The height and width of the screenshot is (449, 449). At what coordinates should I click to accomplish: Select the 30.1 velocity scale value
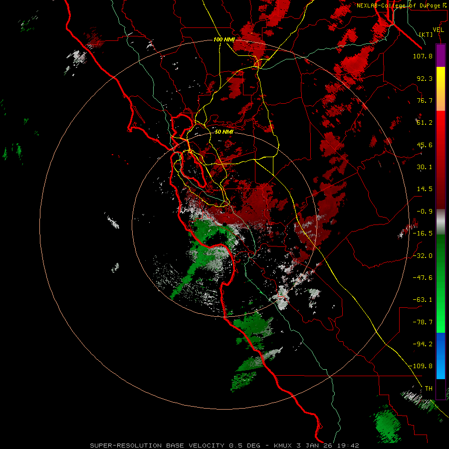(x=425, y=167)
